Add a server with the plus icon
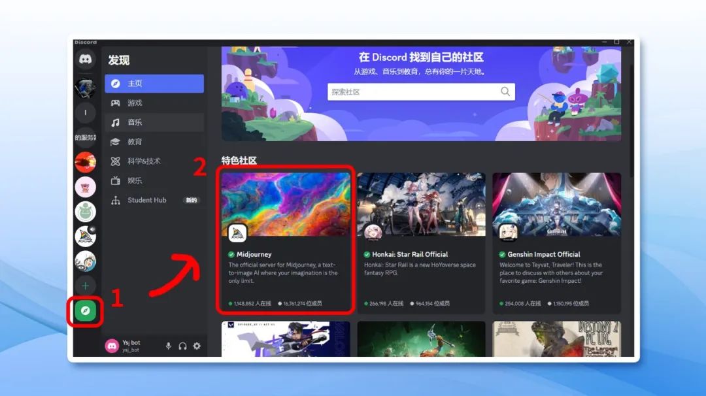The image size is (706, 396). pos(85,286)
